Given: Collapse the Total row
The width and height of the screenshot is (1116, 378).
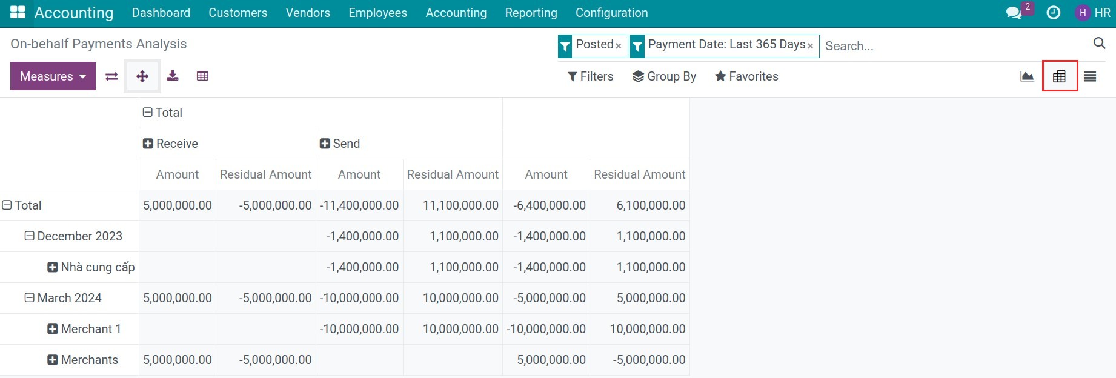Looking at the screenshot, I should click(22, 205).
